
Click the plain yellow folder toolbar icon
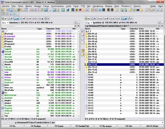coord(141,10)
